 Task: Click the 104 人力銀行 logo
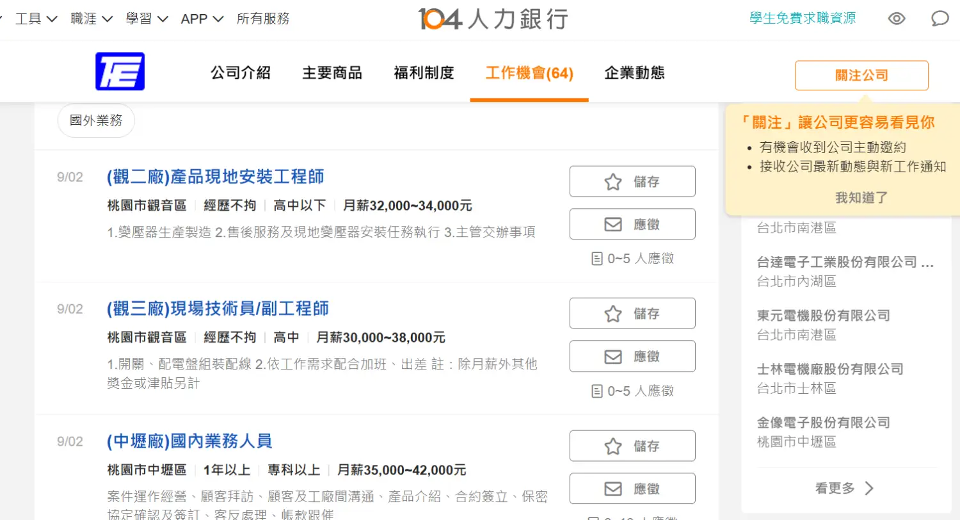[x=493, y=19]
